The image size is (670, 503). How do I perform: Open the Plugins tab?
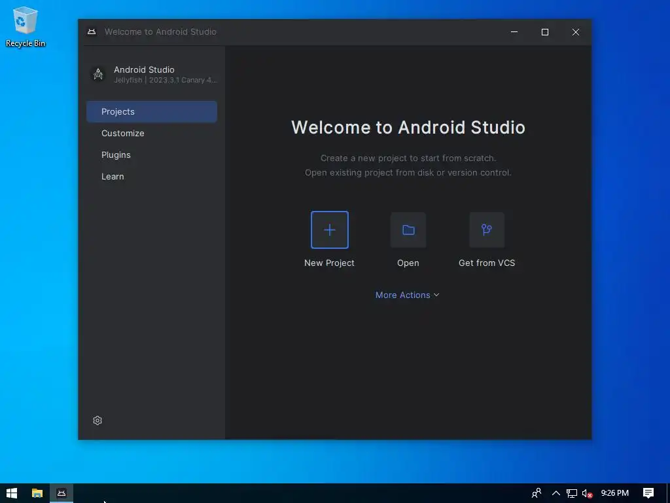(152, 155)
